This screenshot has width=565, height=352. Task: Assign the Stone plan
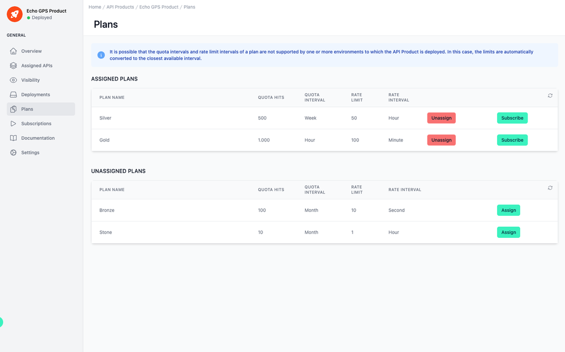pos(508,232)
